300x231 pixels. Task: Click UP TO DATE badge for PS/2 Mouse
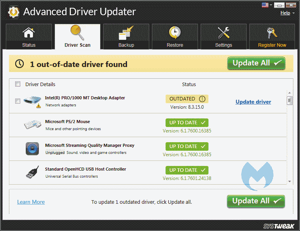point(187,123)
